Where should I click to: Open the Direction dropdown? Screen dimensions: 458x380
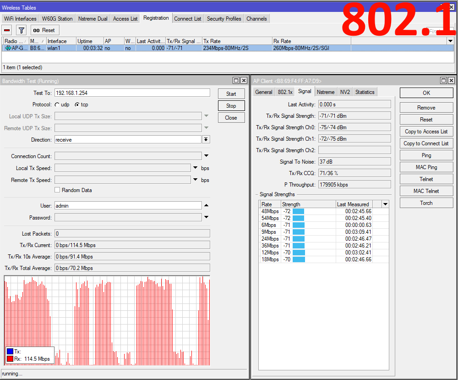click(x=206, y=139)
